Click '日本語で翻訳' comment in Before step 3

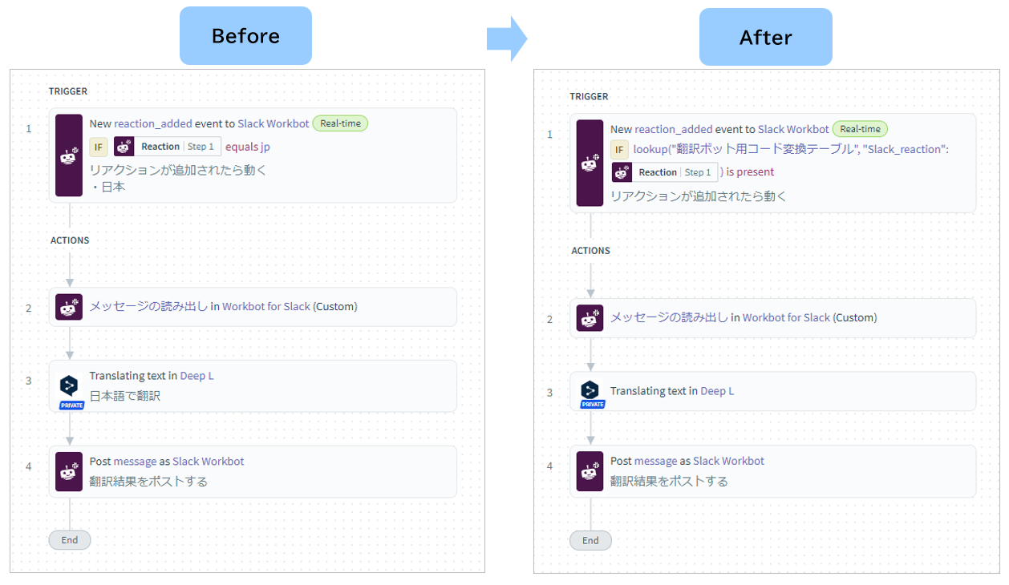(124, 396)
